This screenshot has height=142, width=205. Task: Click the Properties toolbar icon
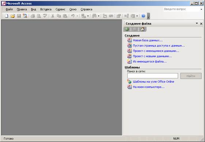(119, 16)
